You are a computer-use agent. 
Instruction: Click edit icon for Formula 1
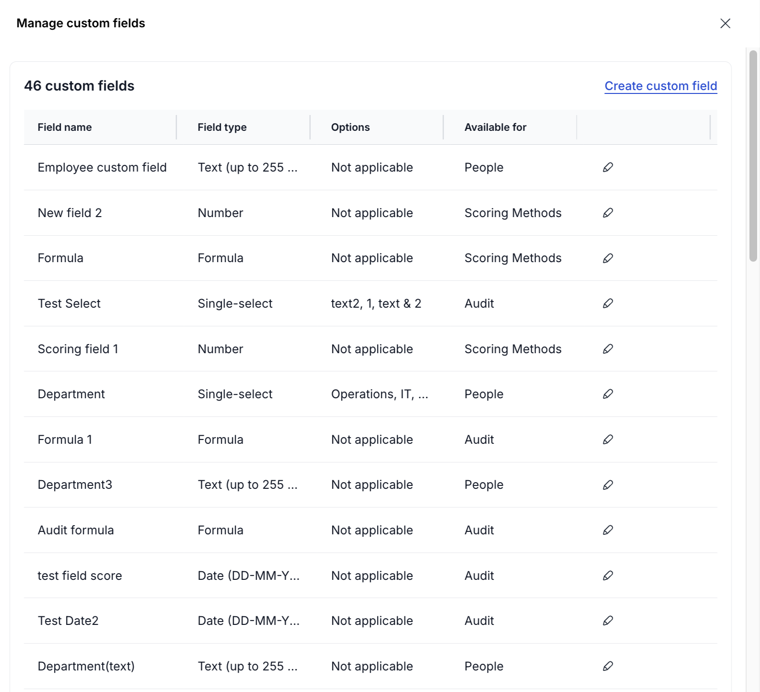click(608, 439)
